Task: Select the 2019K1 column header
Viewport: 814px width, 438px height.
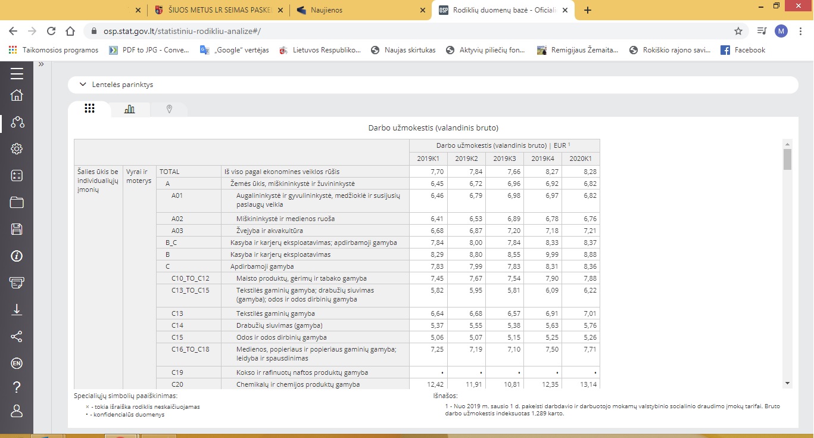Action: pyautogui.click(x=428, y=159)
